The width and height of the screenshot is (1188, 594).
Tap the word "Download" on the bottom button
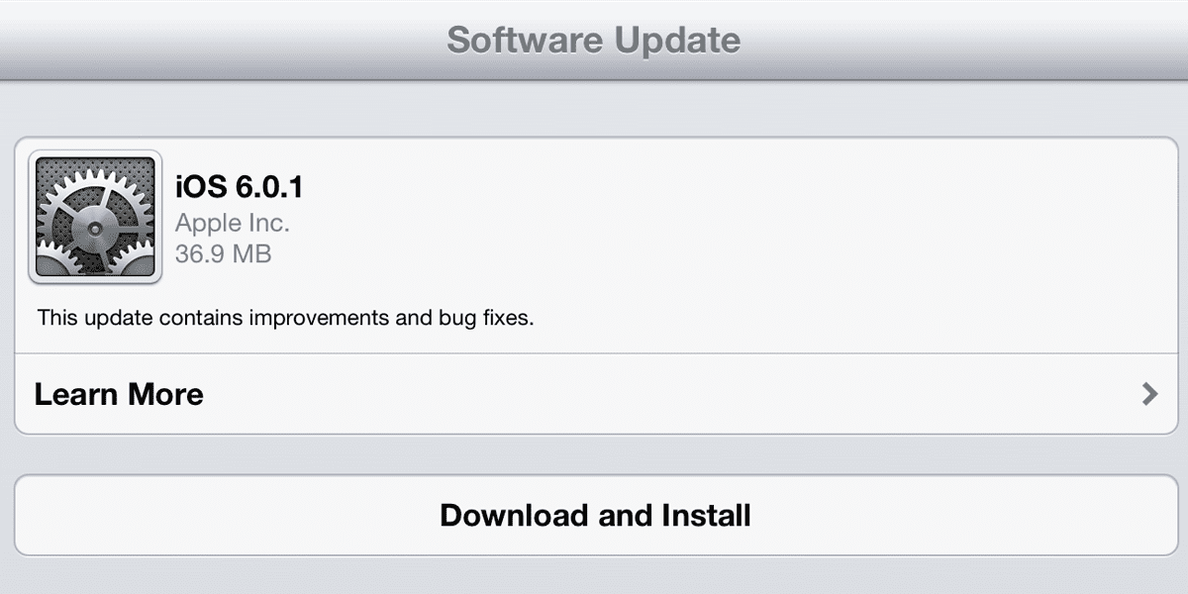pos(515,515)
